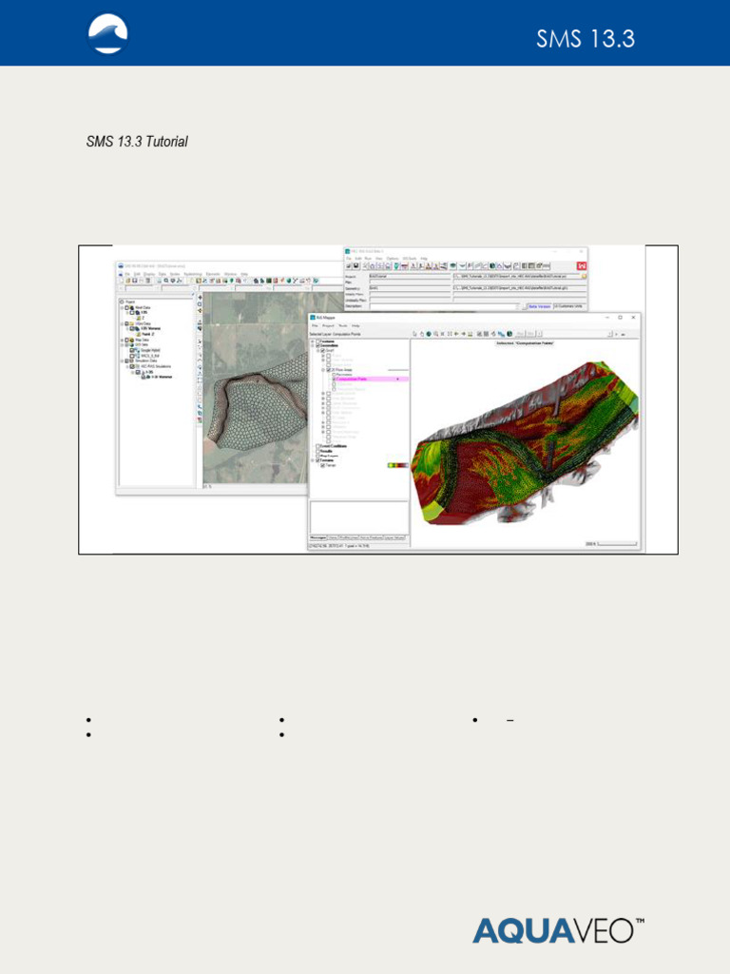Click the Terrain color ramp swatch
Viewport: 730px width, 974px height.
(x=398, y=465)
